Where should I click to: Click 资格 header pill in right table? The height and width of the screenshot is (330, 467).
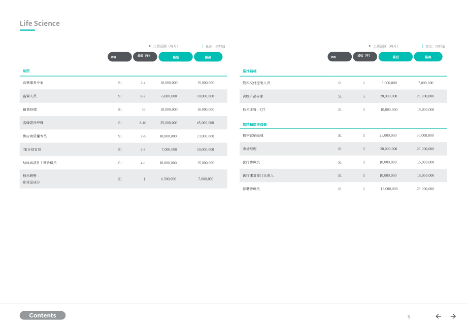(x=340, y=57)
